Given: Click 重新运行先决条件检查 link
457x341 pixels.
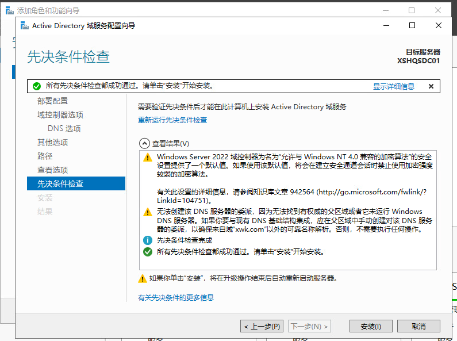Looking at the screenshot, I should click(172, 120).
